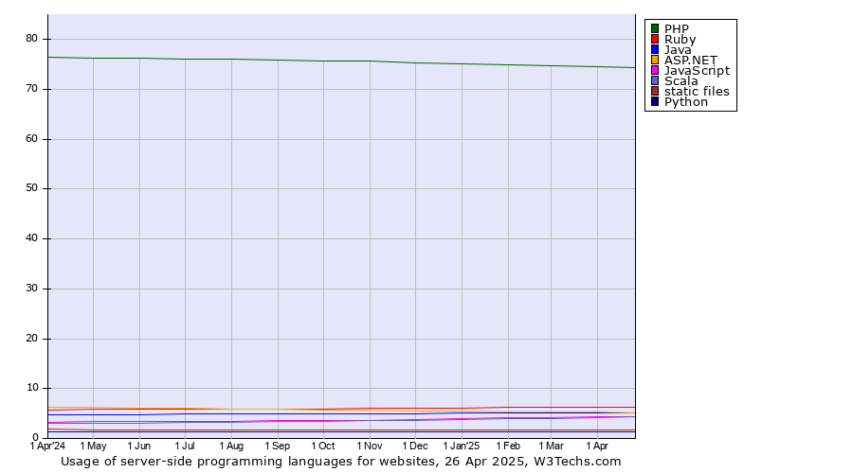Click the 1 Aug x-axis label
This screenshot has width=853, height=473.
[231, 446]
